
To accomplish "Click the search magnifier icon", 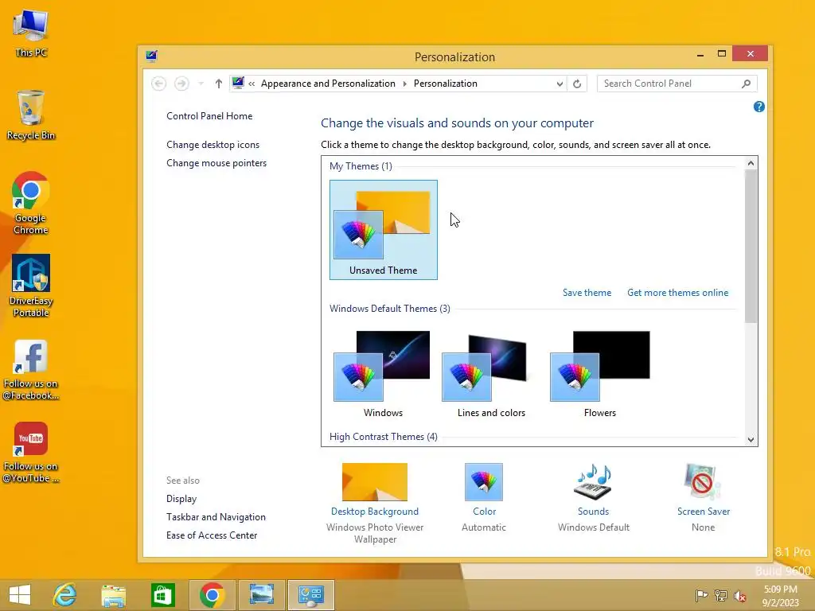I will tap(746, 84).
